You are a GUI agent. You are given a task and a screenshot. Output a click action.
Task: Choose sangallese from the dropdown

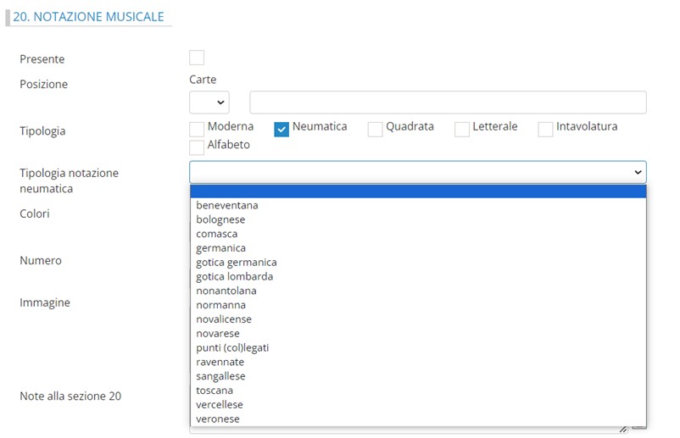pyautogui.click(x=221, y=376)
